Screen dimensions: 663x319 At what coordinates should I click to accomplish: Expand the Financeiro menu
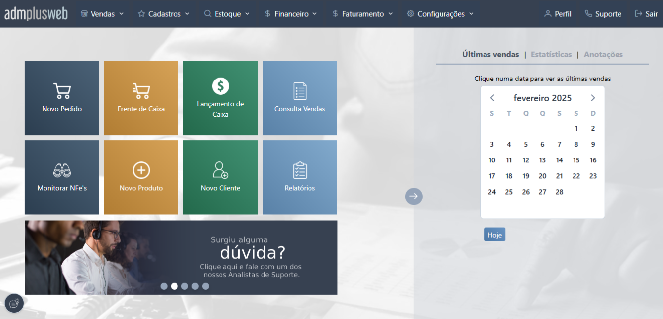pyautogui.click(x=291, y=14)
